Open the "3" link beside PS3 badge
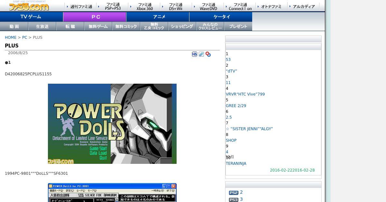 (241, 199)
